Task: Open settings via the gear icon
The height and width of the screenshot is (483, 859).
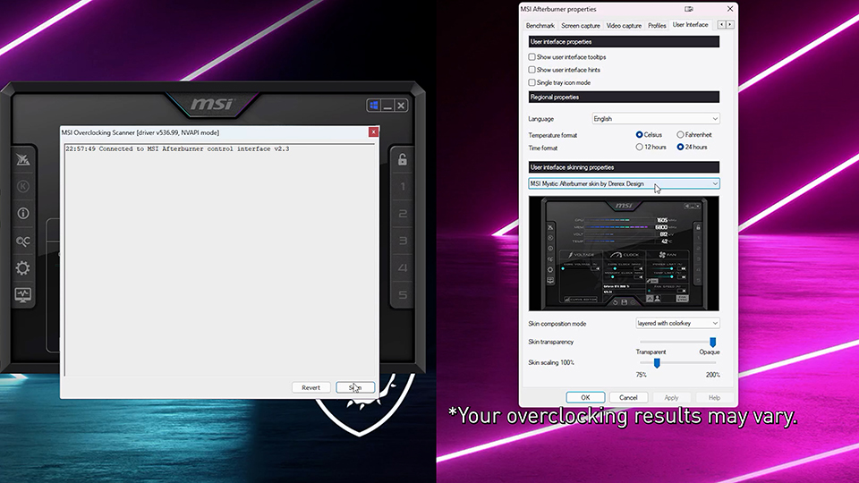Action: point(23,268)
